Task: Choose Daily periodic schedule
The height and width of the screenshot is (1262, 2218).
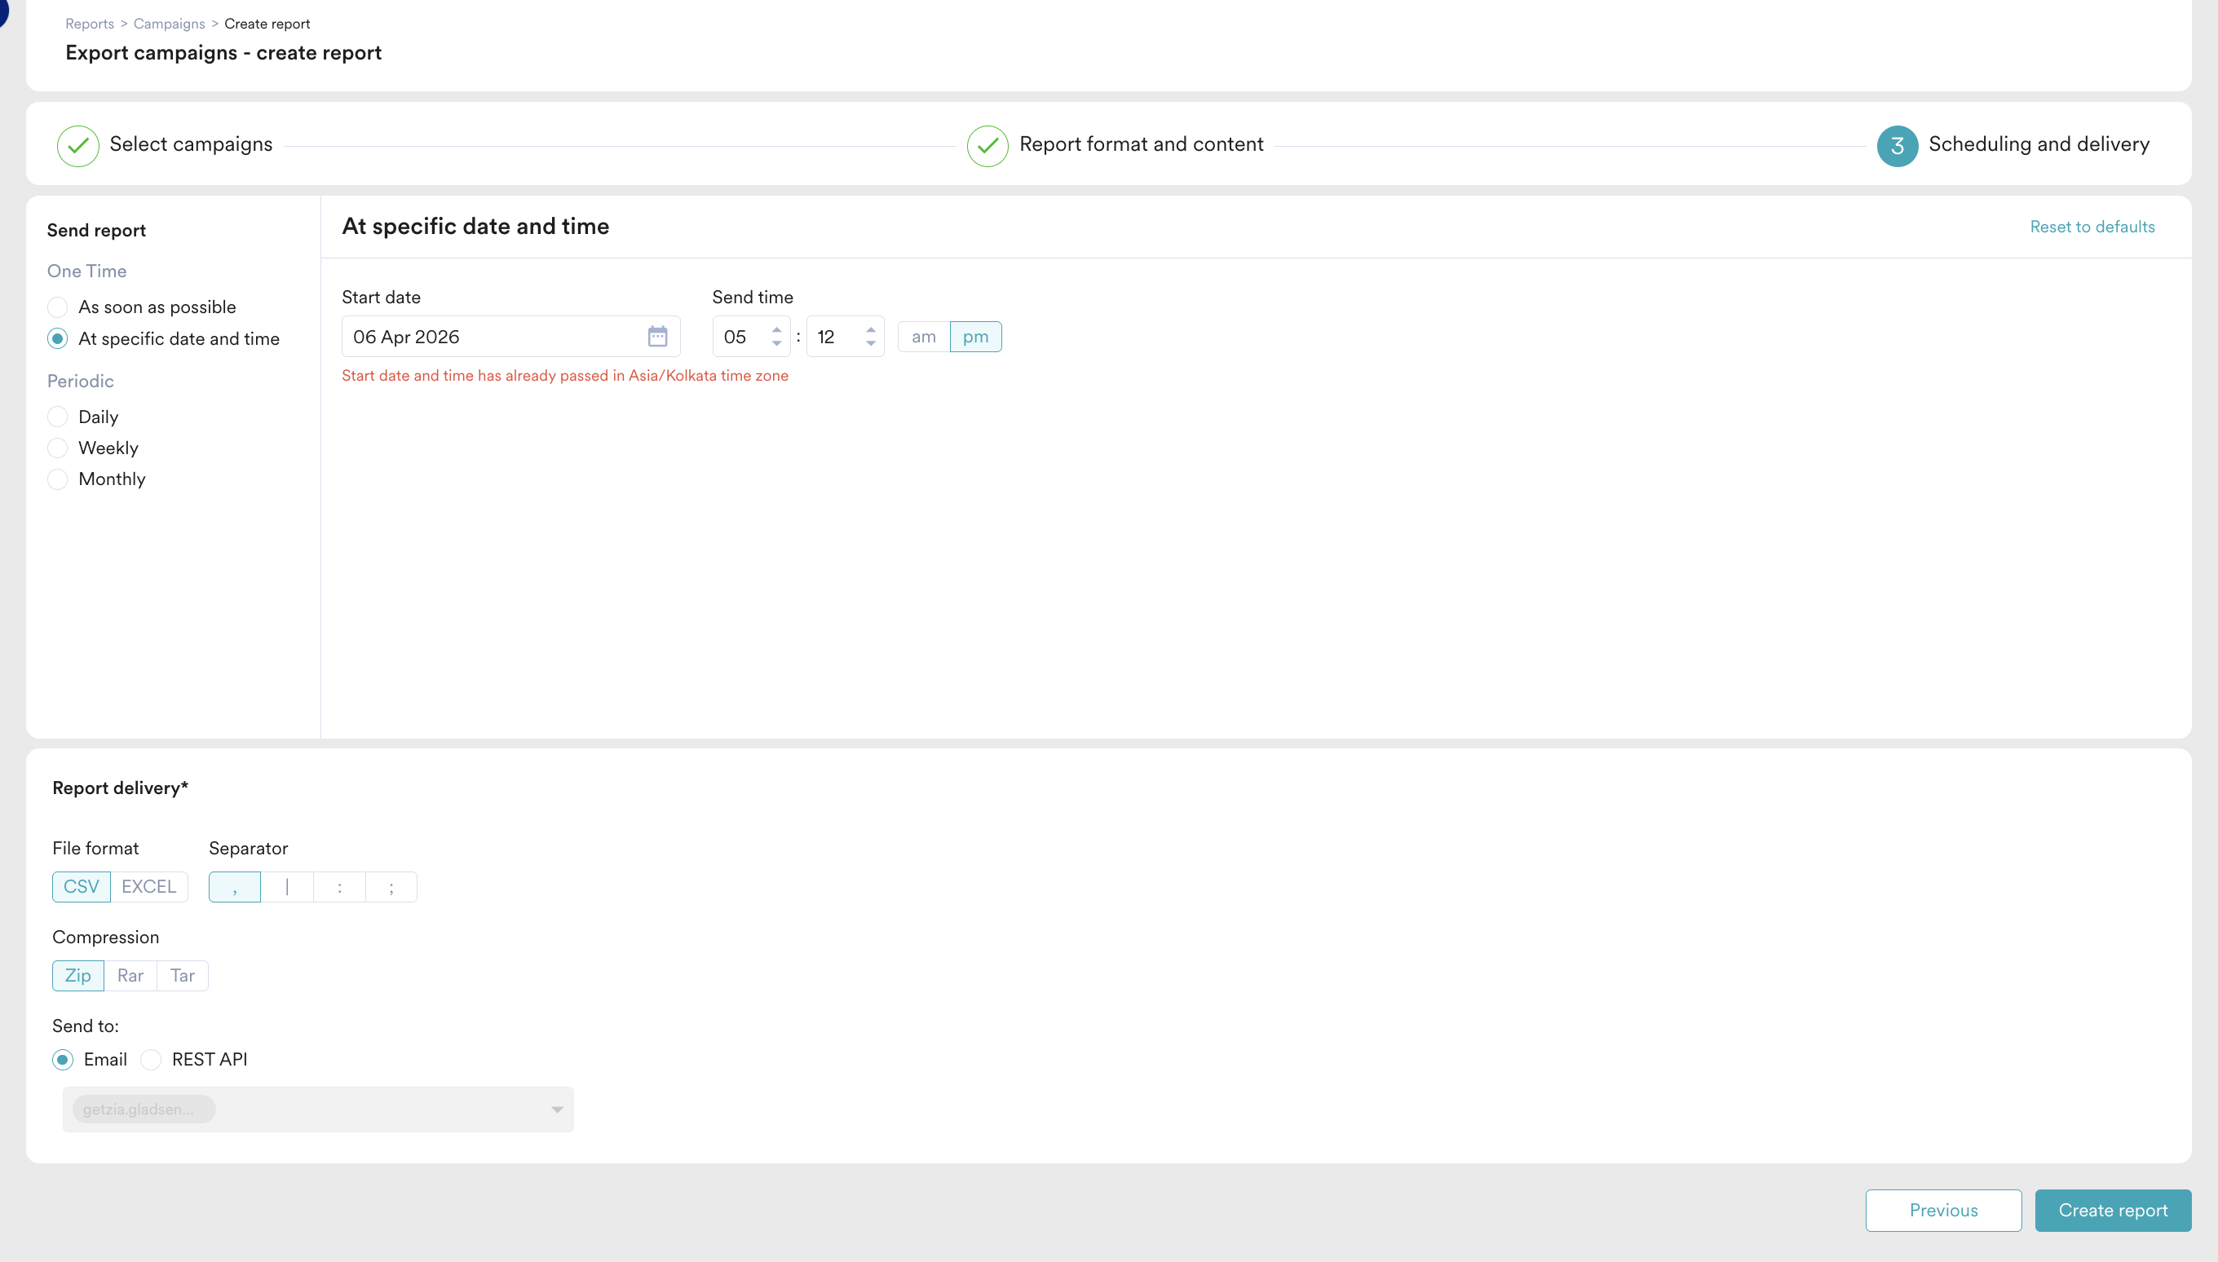Action: 58,417
